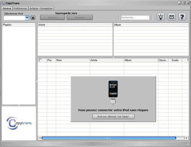Open the Sélectionner iPod dropdown arrow
The width and height of the screenshot is (191, 147).
(27, 18)
